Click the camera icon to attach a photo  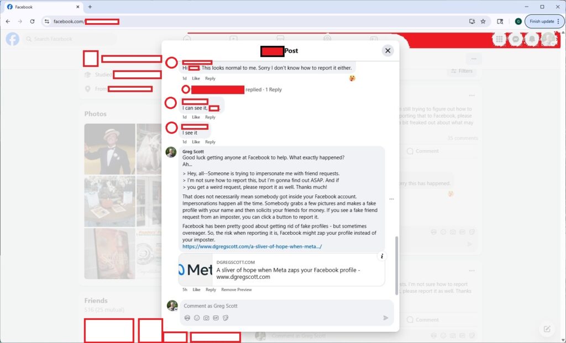point(205,318)
